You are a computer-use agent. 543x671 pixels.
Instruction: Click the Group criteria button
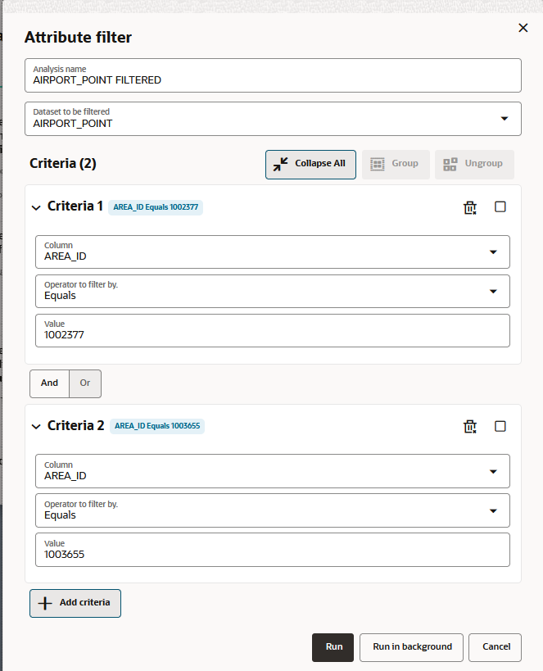(395, 164)
